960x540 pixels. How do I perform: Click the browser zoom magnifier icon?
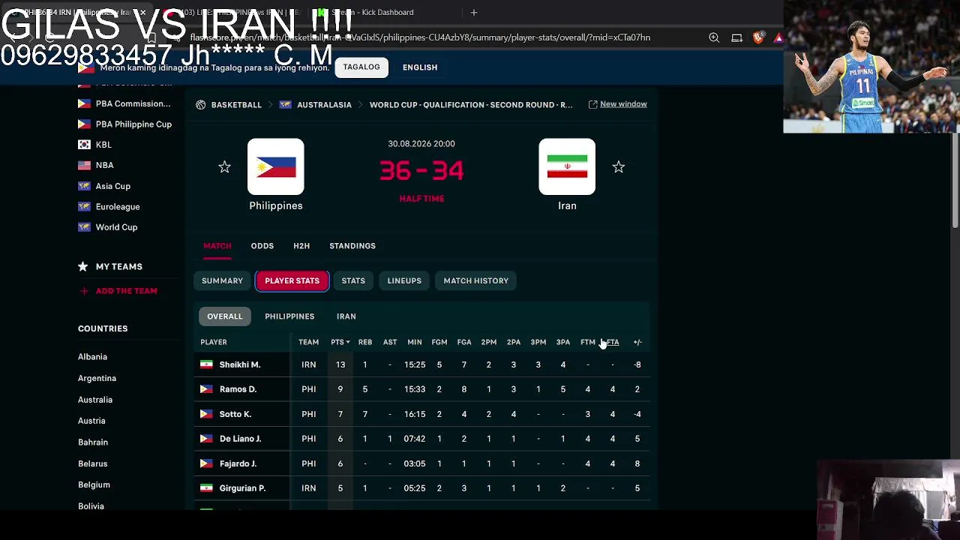pos(714,37)
